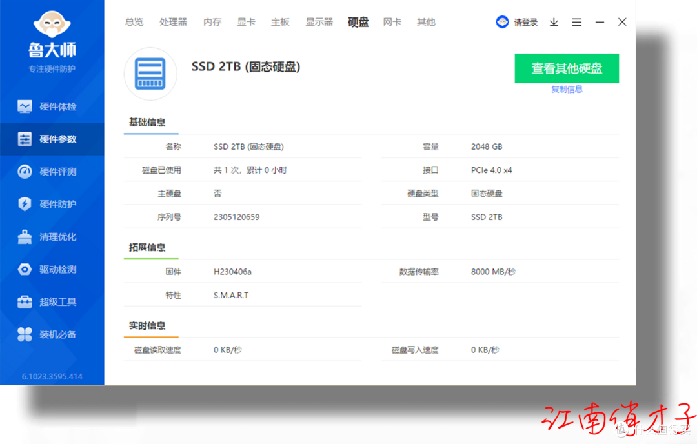The image size is (697, 444).
Task: Switch to 显卡 tab
Action: (x=247, y=22)
